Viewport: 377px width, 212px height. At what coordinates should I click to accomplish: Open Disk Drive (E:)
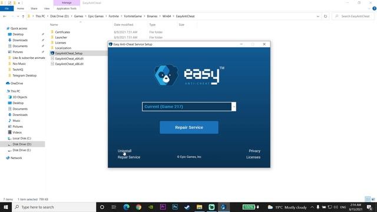(22, 150)
